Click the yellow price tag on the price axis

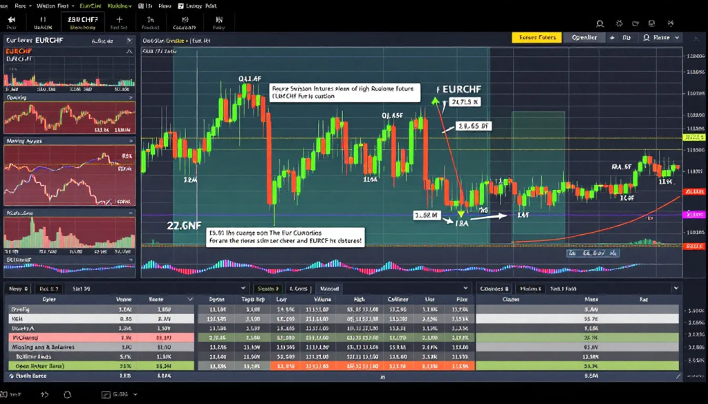[694, 137]
